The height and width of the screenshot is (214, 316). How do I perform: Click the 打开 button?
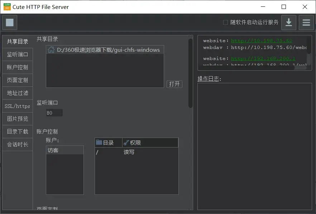pos(174,84)
